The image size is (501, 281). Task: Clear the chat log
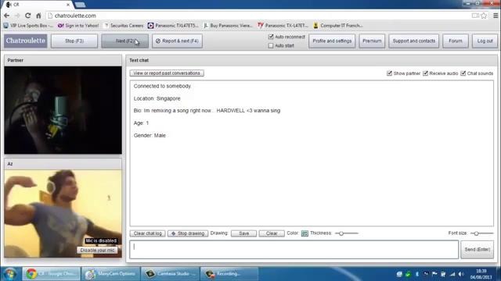(x=148, y=233)
